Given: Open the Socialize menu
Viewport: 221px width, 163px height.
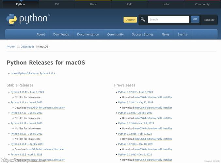Looking at the screenshot, I should tap(209, 20).
